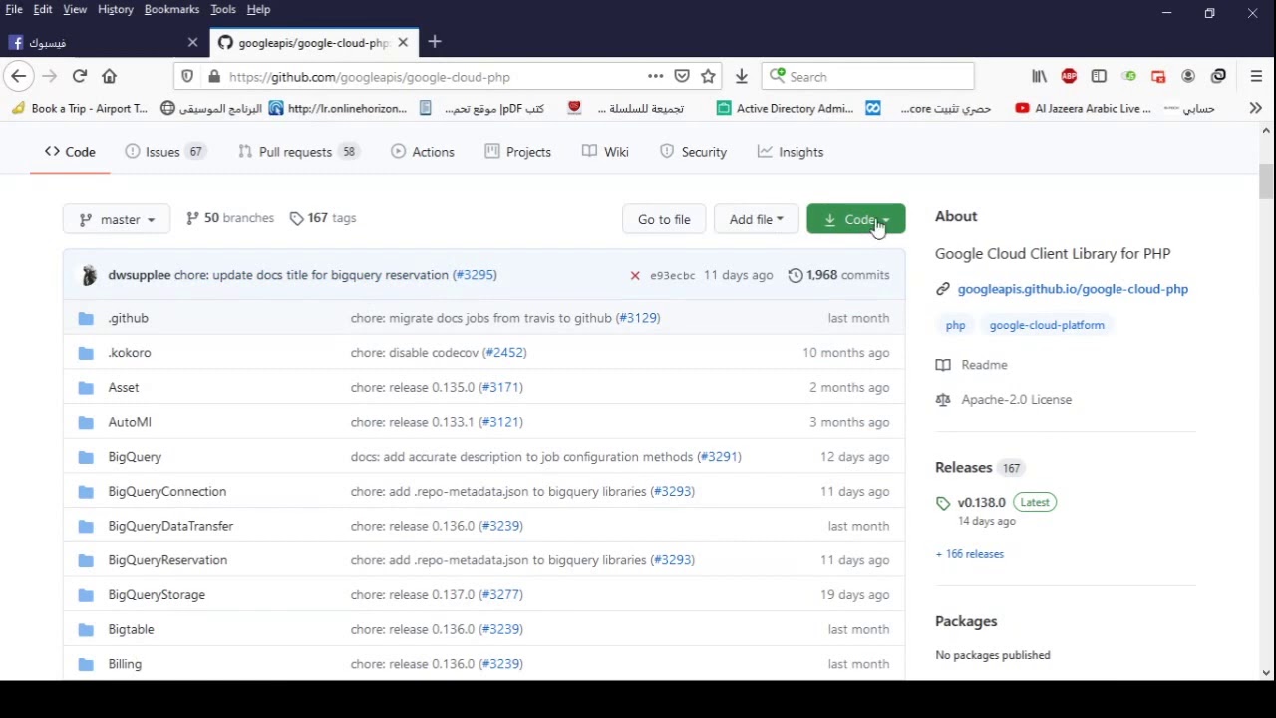The image size is (1276, 718).
Task: Close the googleapis/google-cloud-php tab
Action: [x=403, y=42]
